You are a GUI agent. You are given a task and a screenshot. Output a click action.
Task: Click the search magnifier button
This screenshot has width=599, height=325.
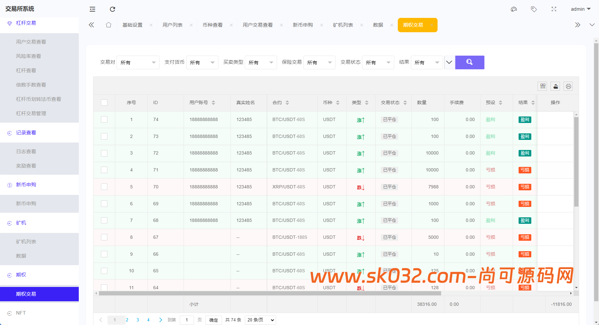(x=469, y=62)
